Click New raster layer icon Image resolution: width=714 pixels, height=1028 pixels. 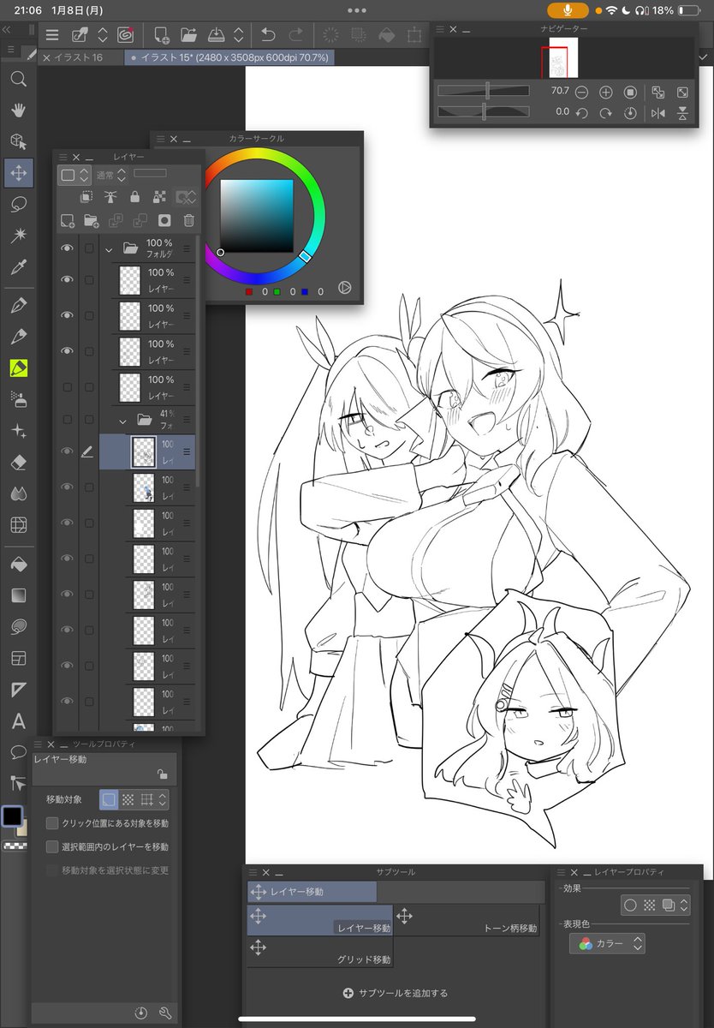68,220
